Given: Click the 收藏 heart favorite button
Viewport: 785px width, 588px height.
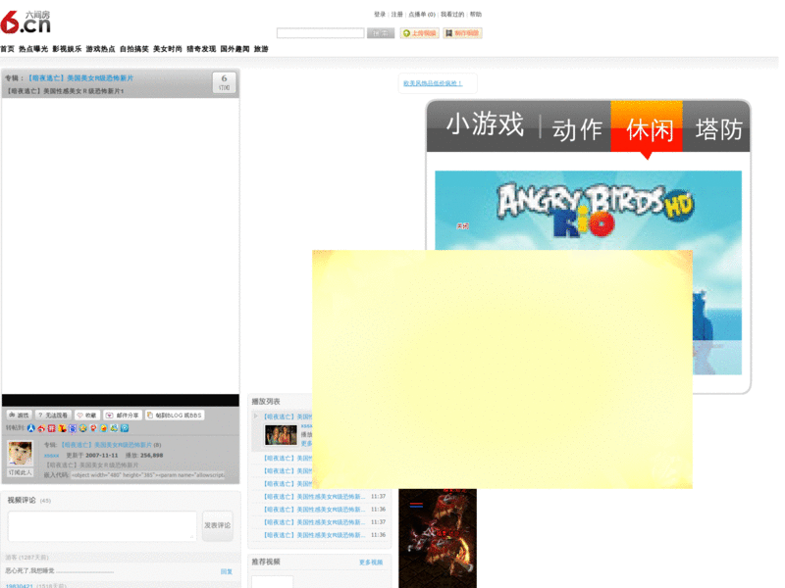Looking at the screenshot, I should click(x=87, y=416).
